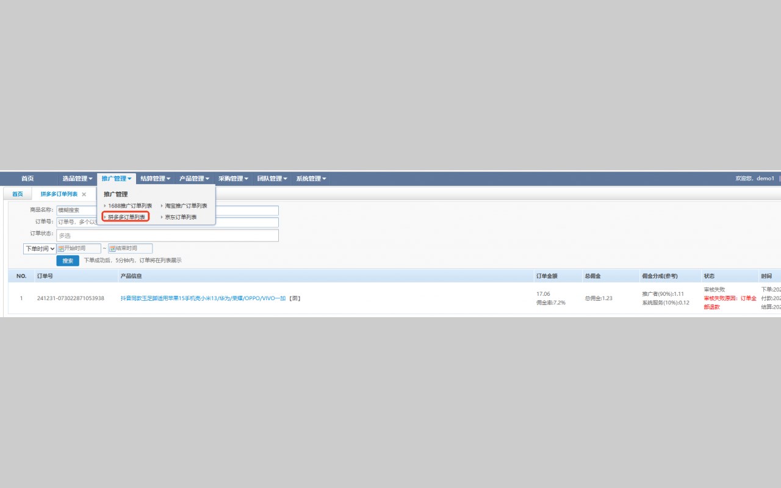The image size is (781, 488).
Task: Expand the 产品管理 menu
Action: [x=194, y=179]
